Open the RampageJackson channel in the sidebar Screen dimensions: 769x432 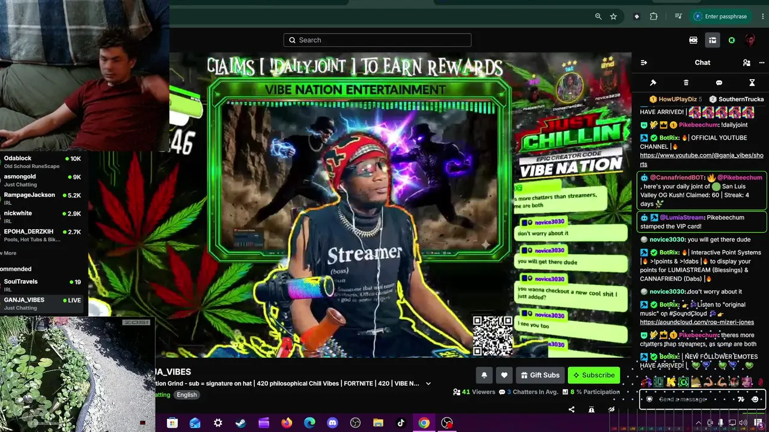(43, 199)
